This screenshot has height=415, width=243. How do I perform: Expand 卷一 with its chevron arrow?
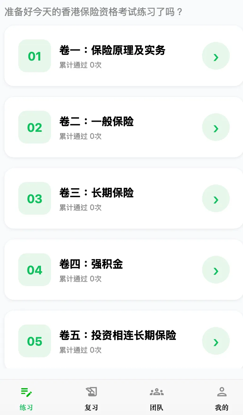point(216,56)
